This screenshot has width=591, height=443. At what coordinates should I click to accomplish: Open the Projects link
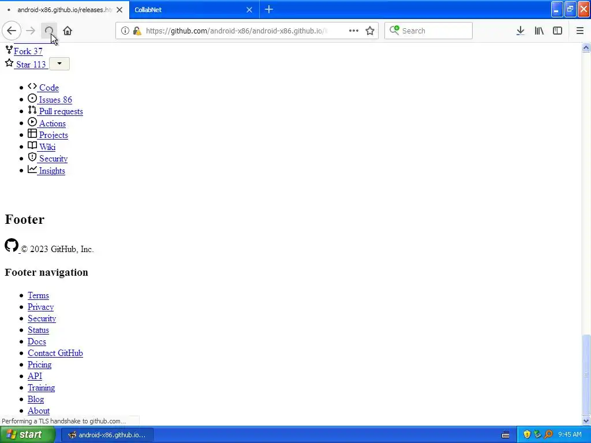(53, 135)
